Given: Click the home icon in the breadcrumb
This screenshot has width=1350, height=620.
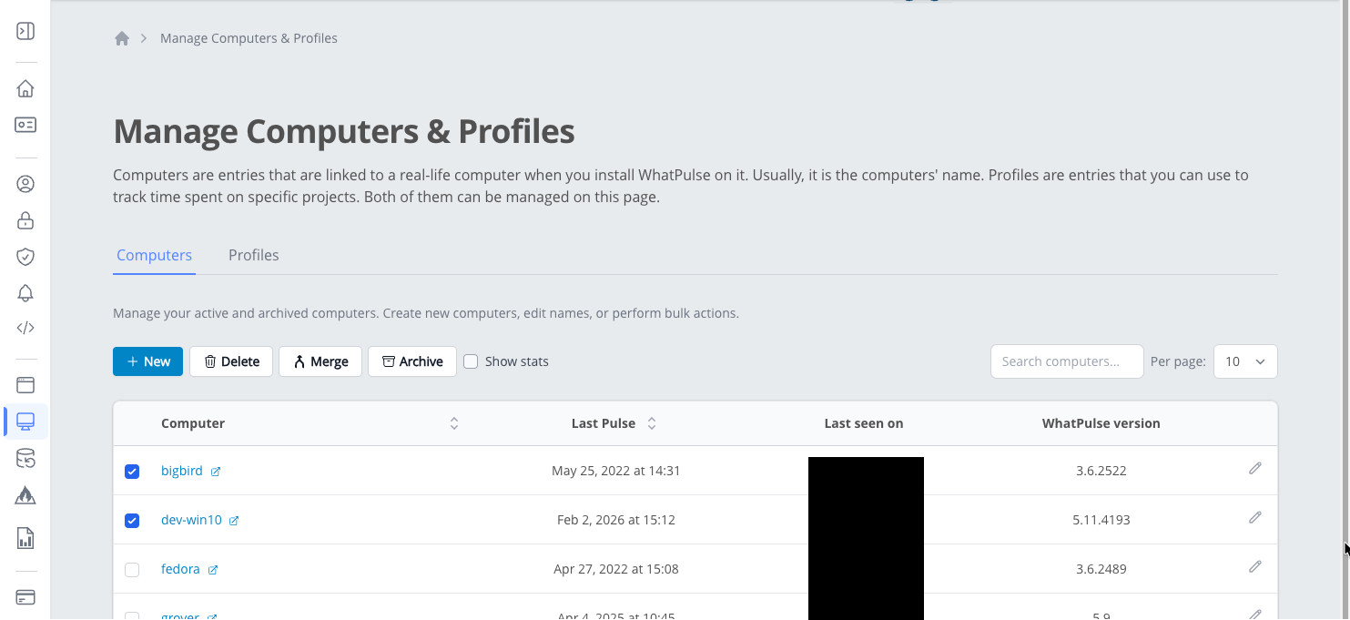Looking at the screenshot, I should (x=122, y=38).
